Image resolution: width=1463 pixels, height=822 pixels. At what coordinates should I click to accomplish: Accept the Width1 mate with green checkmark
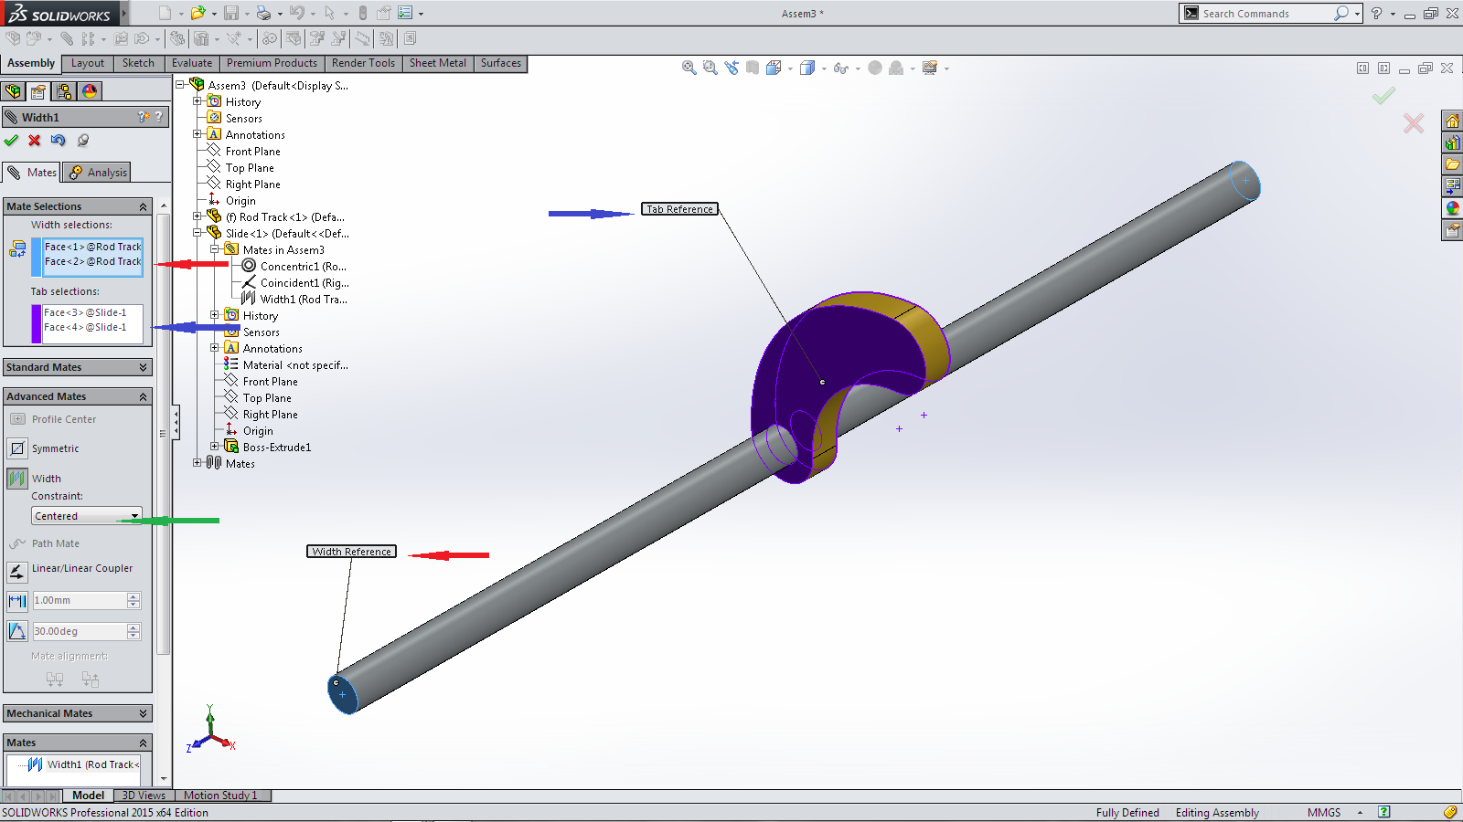pos(11,141)
